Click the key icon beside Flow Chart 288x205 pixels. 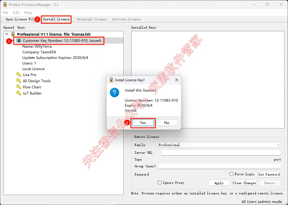(19, 87)
